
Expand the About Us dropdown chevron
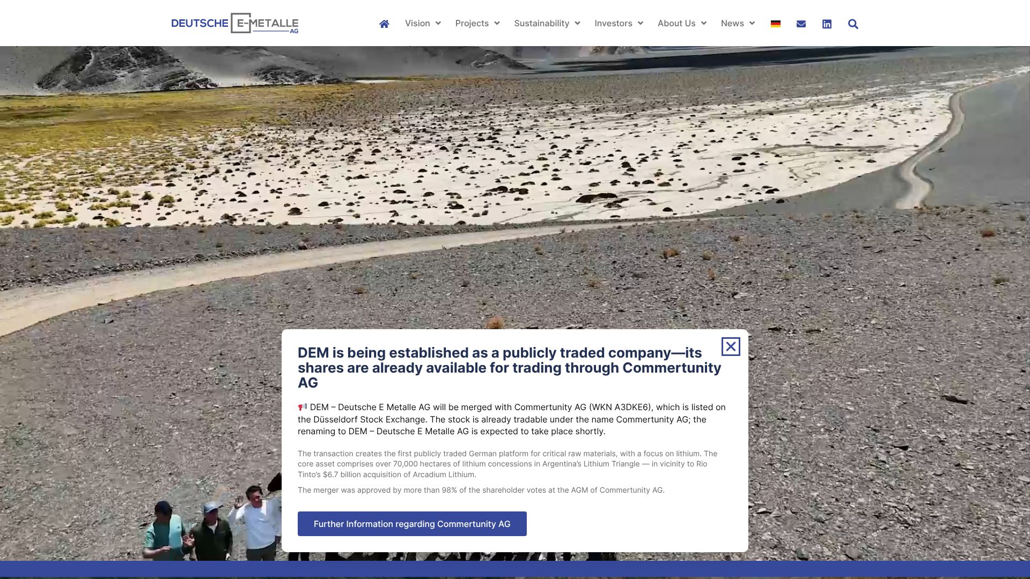(x=703, y=23)
